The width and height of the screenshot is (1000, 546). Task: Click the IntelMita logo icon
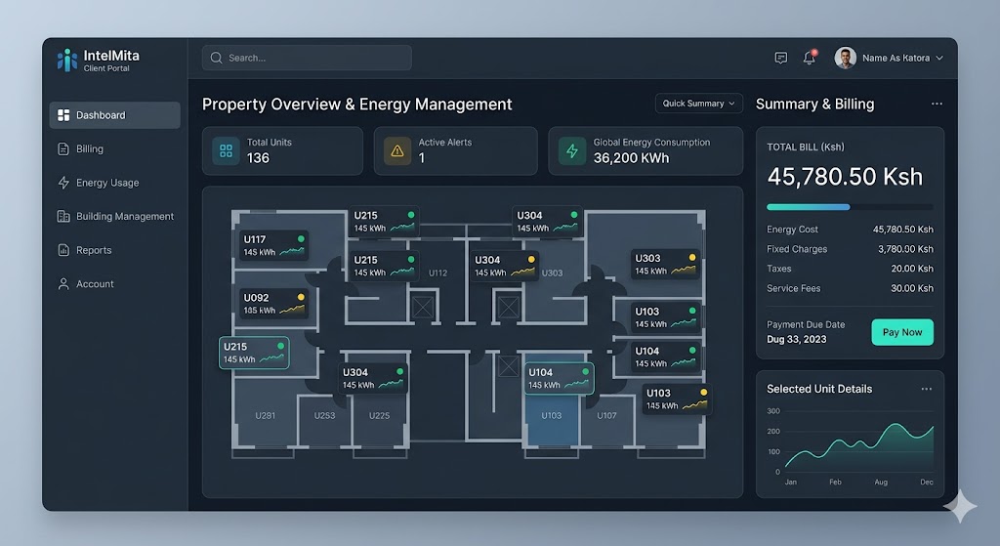point(67,61)
